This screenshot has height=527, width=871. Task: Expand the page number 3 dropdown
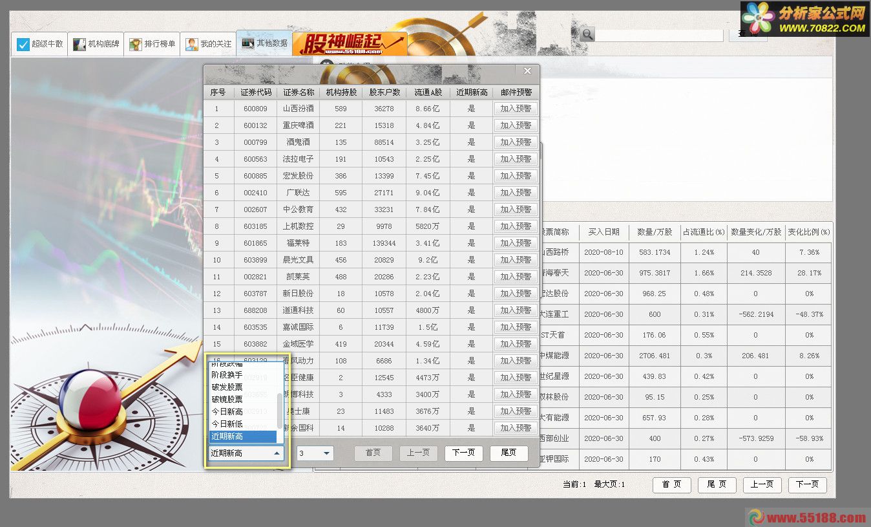coord(326,453)
